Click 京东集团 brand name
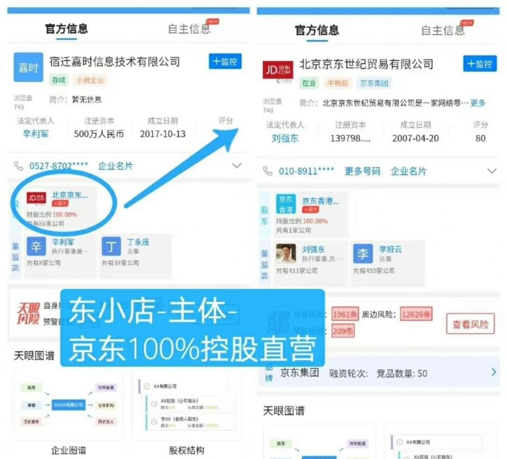Screen dimensions: 506x459 299,373
